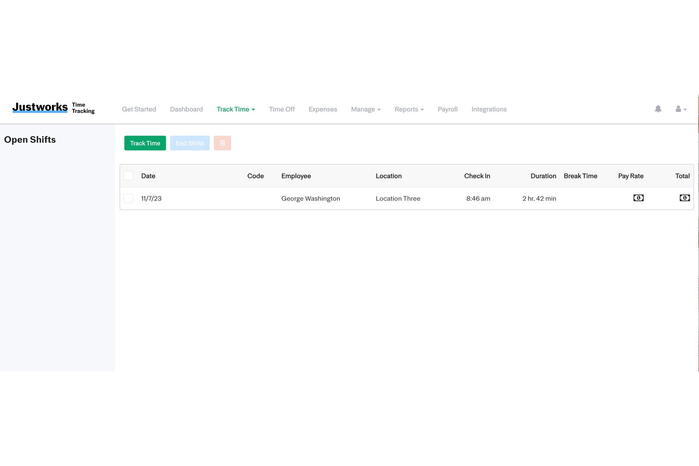
Task: Open the Payroll nav item
Action: pyautogui.click(x=447, y=109)
